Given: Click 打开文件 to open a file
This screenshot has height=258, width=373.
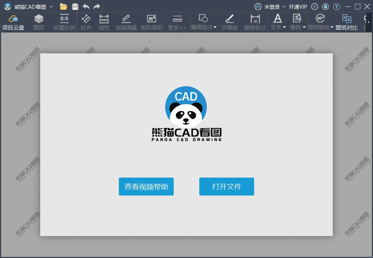Looking at the screenshot, I should click(226, 186).
